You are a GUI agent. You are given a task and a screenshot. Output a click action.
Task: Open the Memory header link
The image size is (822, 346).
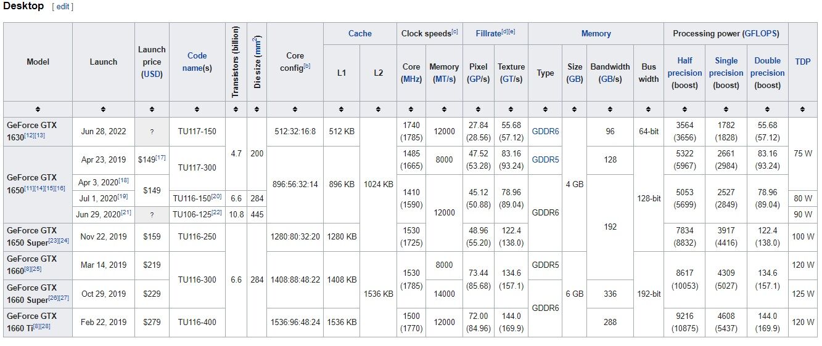tap(596, 33)
